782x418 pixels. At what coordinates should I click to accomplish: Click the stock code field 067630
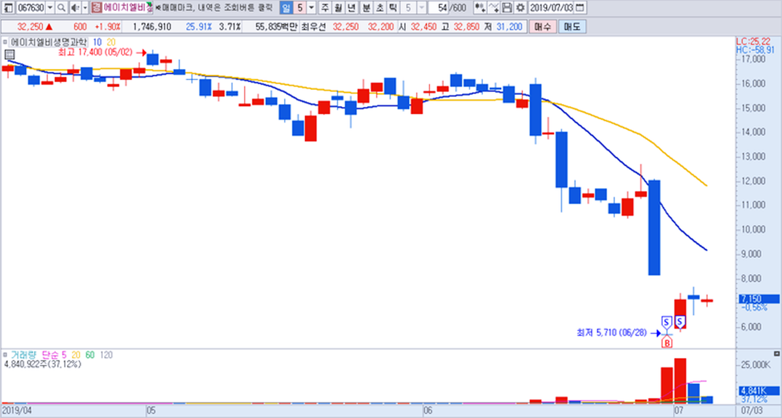click(x=30, y=8)
